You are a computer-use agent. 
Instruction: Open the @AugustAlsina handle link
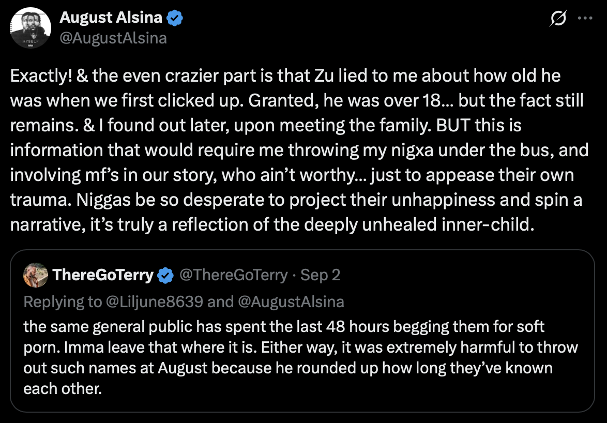(x=114, y=37)
